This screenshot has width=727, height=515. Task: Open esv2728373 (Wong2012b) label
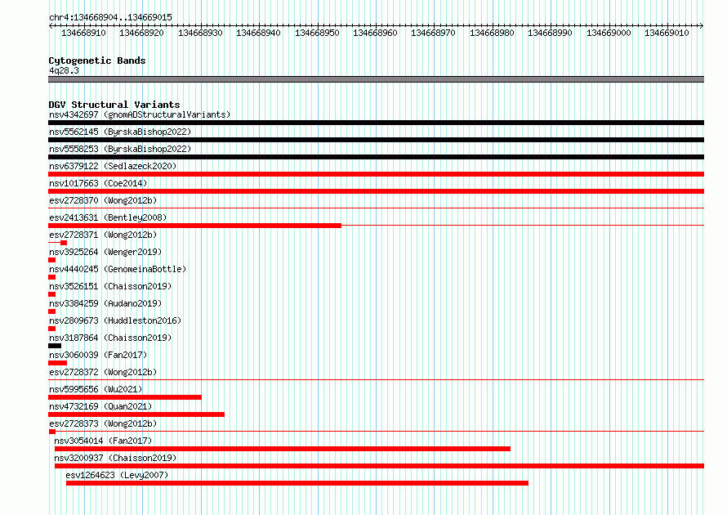(103, 423)
